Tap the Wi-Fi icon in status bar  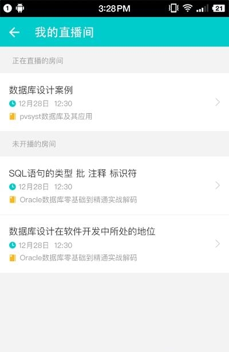pyautogui.click(x=187, y=9)
